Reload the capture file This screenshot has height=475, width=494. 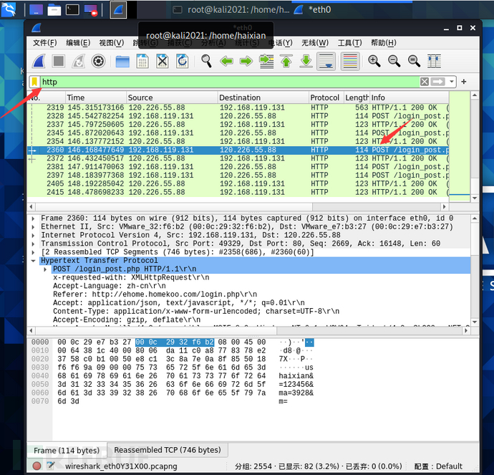182,61
